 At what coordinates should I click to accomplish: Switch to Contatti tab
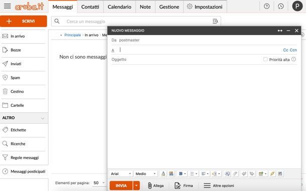pyautogui.click(x=90, y=7)
